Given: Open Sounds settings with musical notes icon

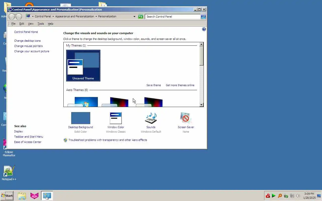Looking at the screenshot, I should [x=151, y=118].
